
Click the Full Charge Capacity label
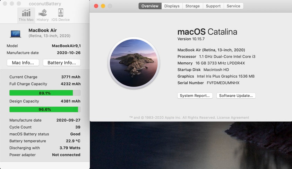(x=28, y=84)
